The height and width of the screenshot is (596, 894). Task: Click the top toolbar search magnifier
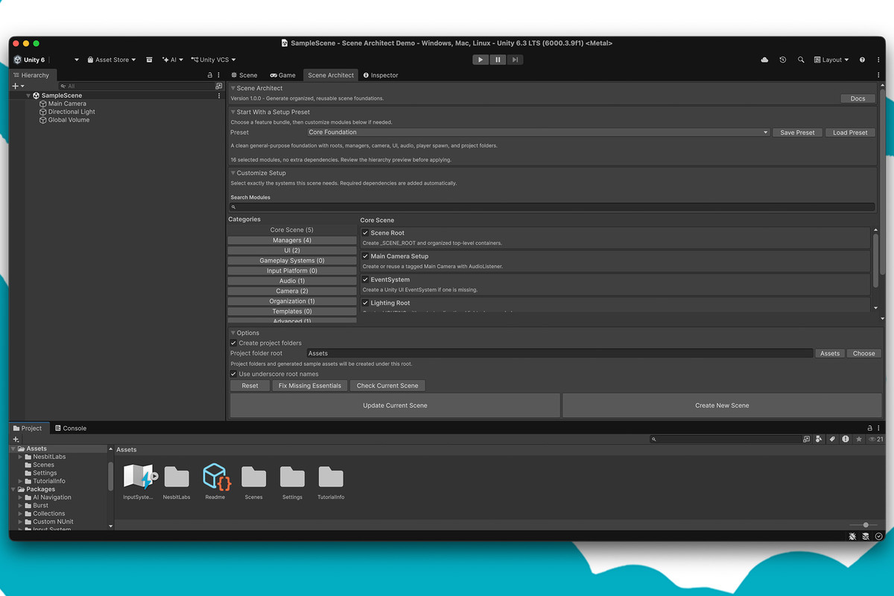[801, 60]
